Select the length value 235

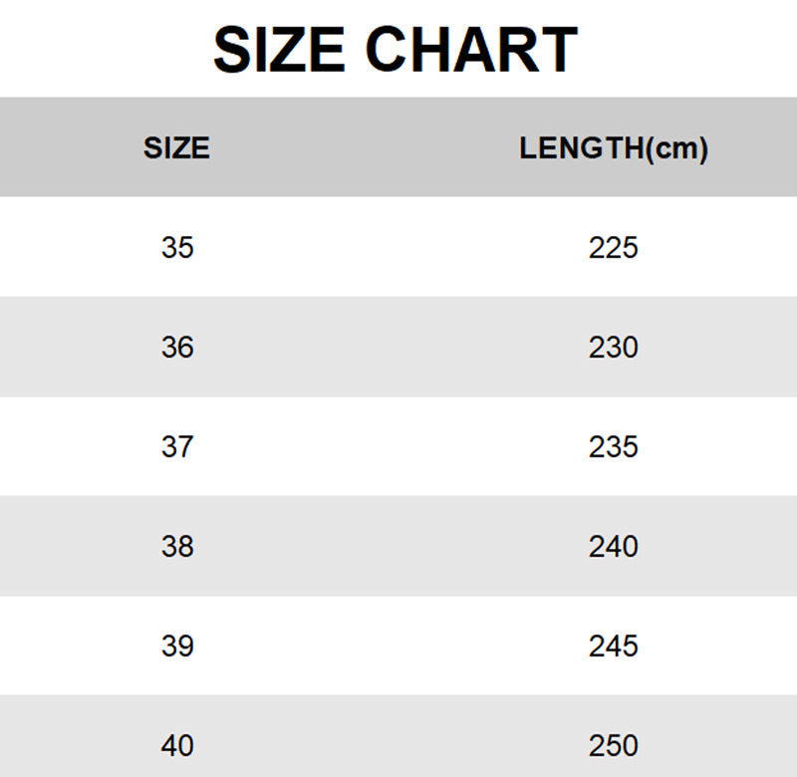pyautogui.click(x=613, y=446)
